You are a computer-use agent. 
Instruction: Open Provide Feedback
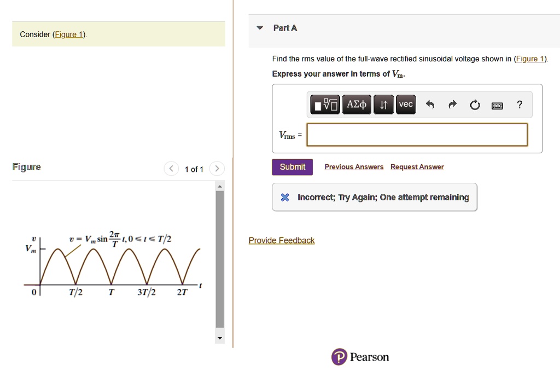pyautogui.click(x=282, y=240)
